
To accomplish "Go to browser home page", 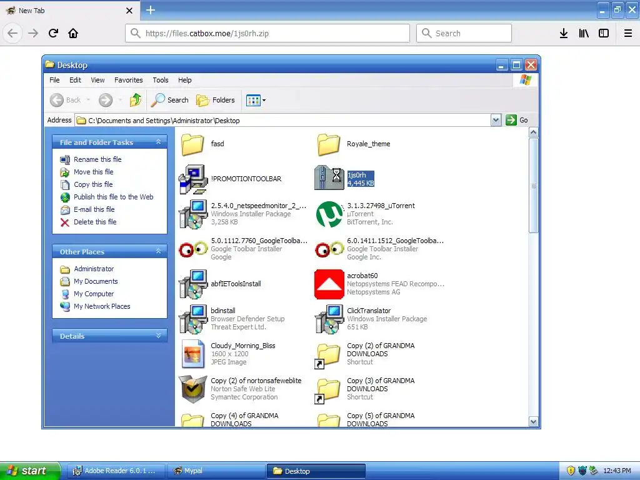I will click(x=73, y=33).
